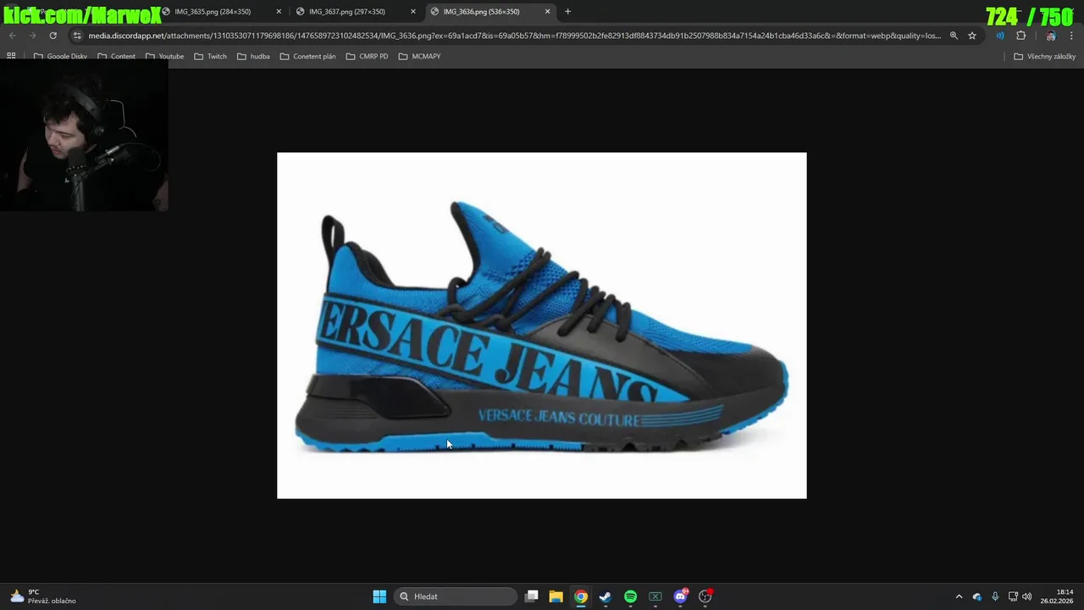1084x610 pixels.
Task: Open the Xbox app taskbar icon
Action: coord(655,596)
